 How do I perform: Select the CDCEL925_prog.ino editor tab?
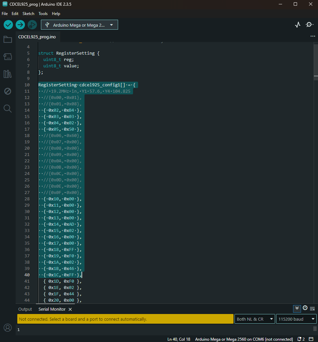[37, 37]
